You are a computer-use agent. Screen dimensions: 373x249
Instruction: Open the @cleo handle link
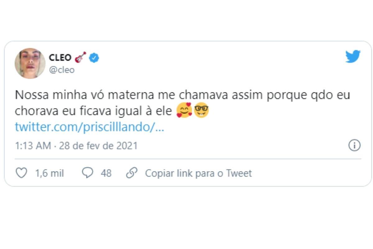[x=62, y=70]
